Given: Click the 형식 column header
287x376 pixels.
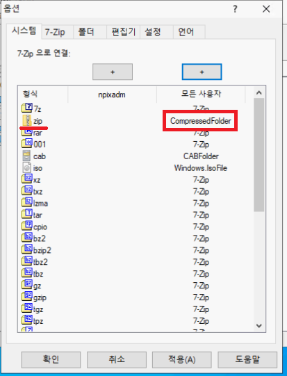Looking at the screenshot, I should 43,95.
